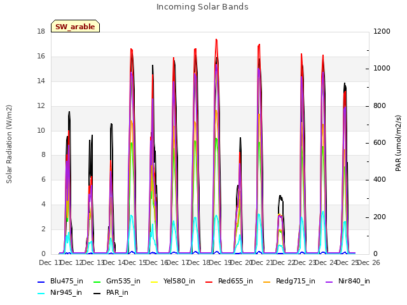Click the 6 left axis tick label
407x305 pixels.
point(43,179)
